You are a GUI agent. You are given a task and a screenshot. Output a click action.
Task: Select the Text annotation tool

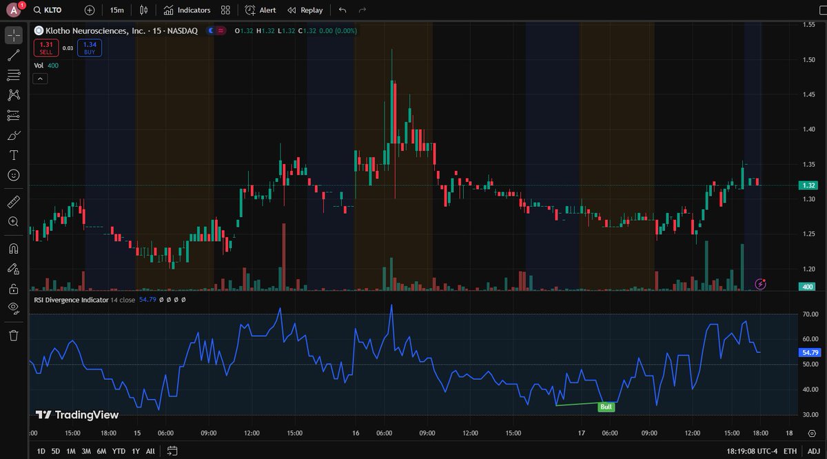(x=14, y=155)
